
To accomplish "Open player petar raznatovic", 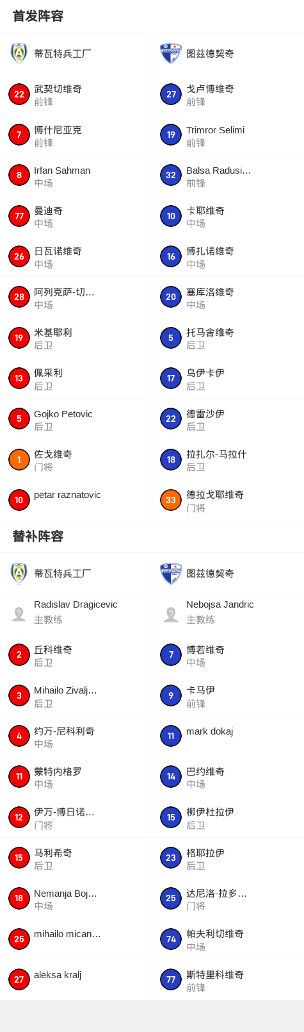I will [76, 500].
